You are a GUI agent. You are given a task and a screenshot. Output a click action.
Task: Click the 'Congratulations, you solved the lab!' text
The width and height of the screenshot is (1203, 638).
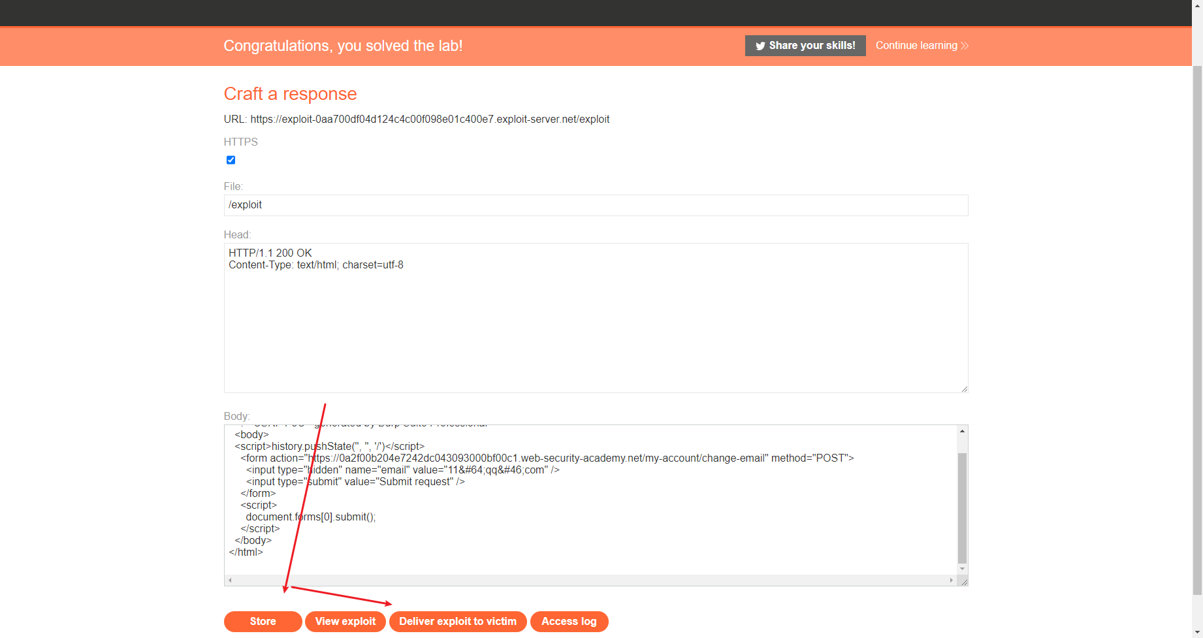[343, 46]
